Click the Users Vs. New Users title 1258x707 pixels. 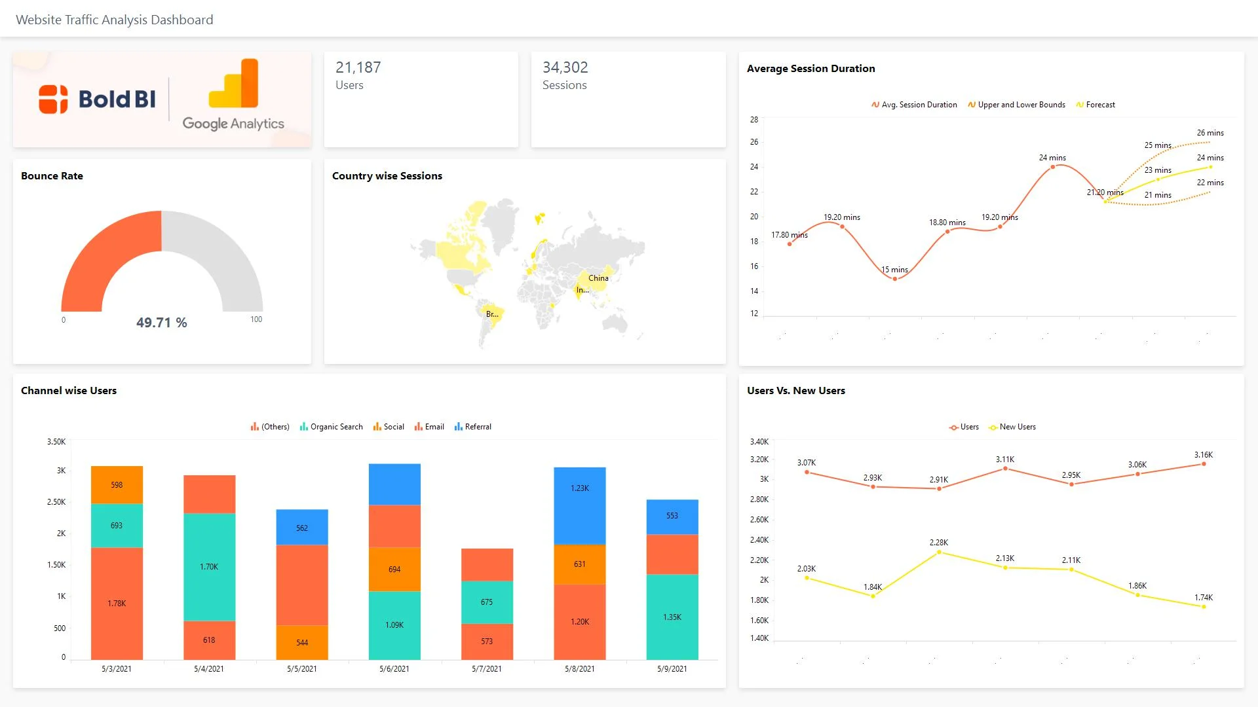point(796,391)
